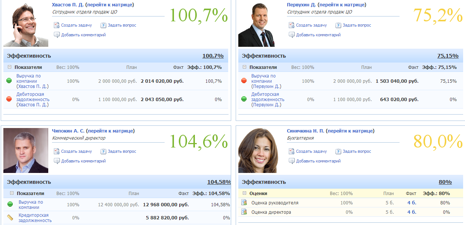465x225 pixels.
Task: Collapse the Показатели section in Хвастов's card
Action: pos(9,67)
